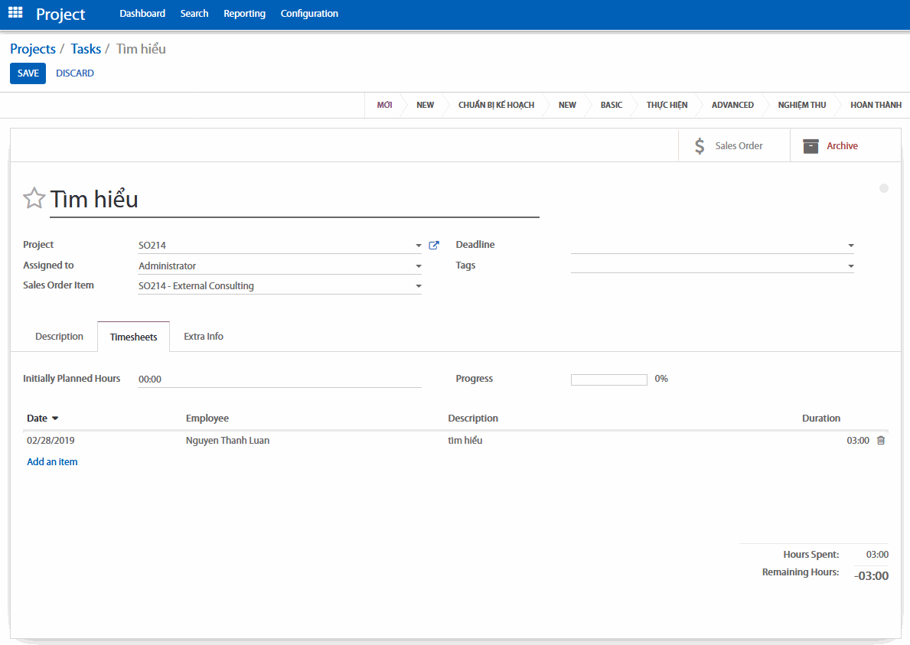Expand the Project dropdown arrow
Screen dimensions: 910x645
419,246
